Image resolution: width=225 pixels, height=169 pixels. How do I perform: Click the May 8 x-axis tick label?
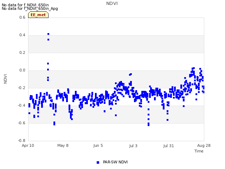click(x=63, y=145)
